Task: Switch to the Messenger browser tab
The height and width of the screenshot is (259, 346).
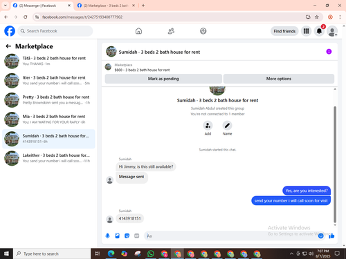Action: point(42,6)
